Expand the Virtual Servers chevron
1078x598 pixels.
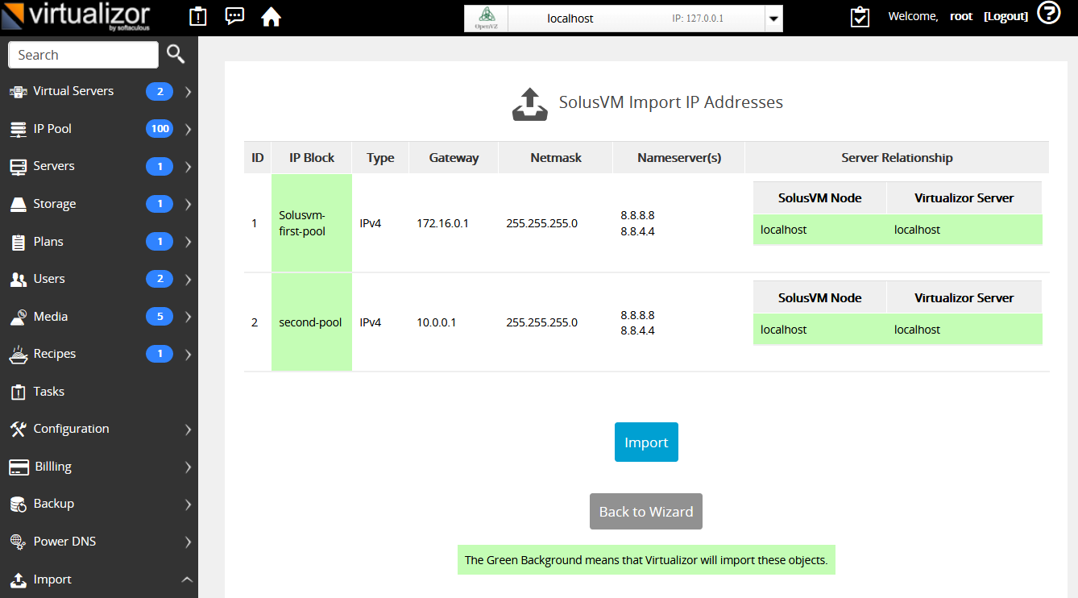[188, 92]
